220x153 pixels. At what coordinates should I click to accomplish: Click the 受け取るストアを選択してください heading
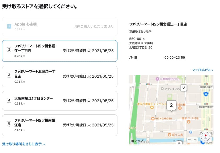click(x=40, y=7)
